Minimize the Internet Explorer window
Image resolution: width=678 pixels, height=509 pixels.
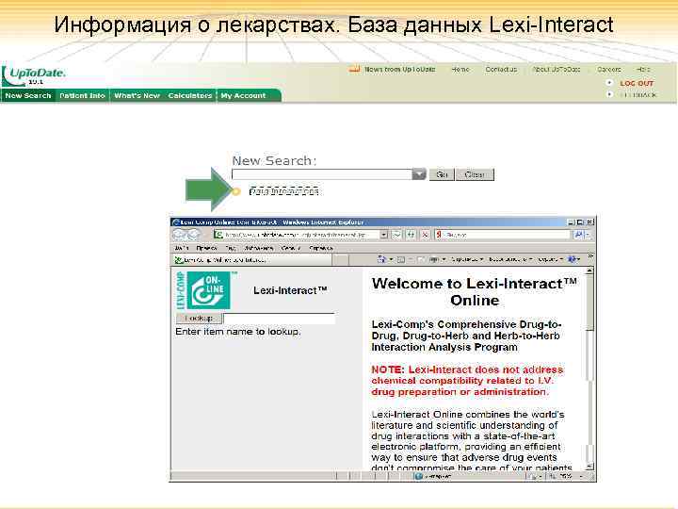[572, 222]
